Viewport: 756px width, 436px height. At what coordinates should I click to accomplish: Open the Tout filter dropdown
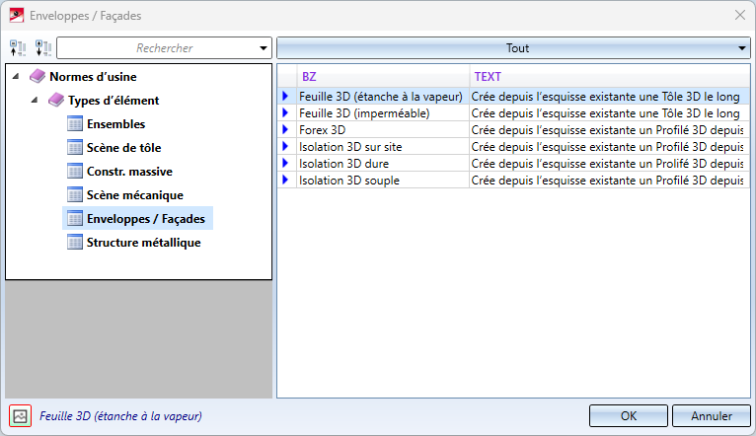512,47
